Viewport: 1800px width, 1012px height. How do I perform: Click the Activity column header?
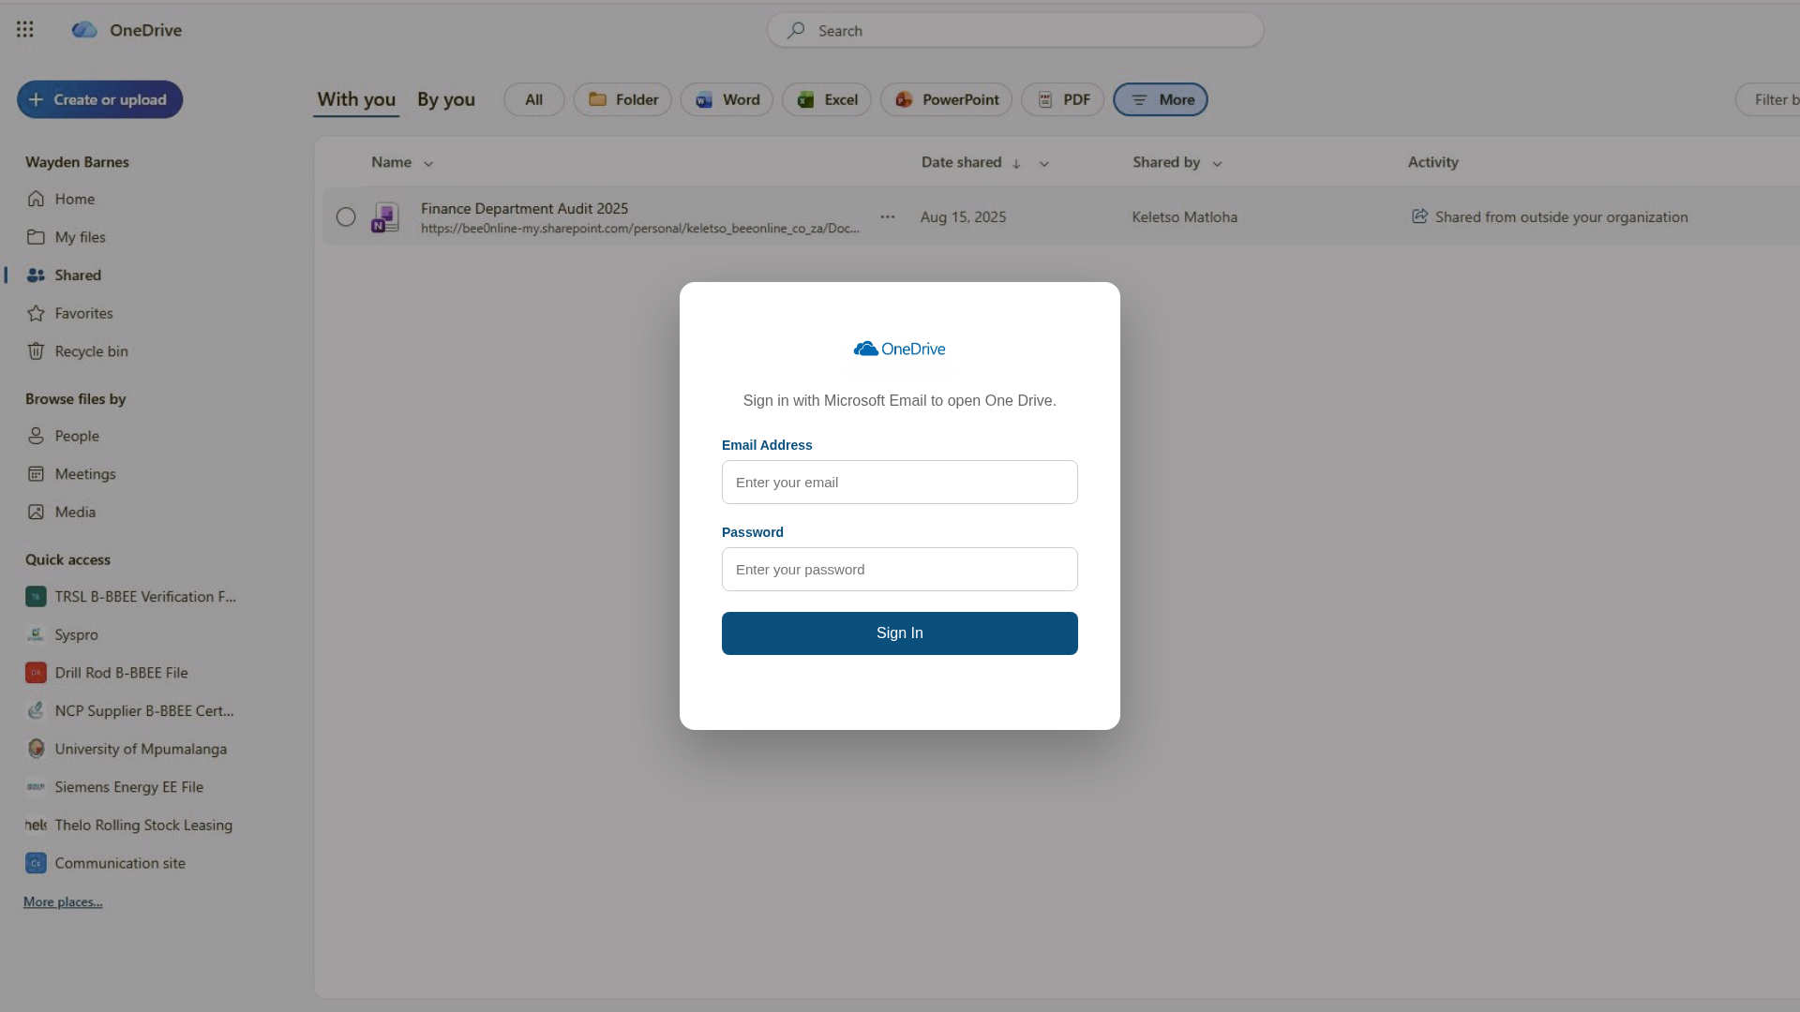1432,162
